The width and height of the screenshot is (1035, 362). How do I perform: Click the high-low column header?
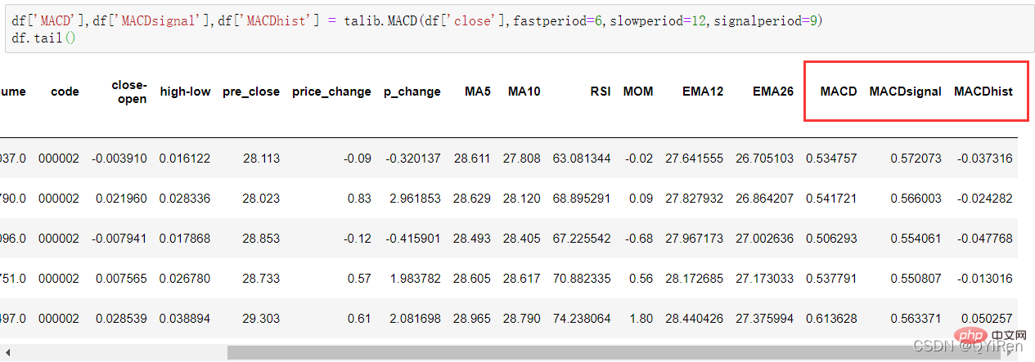(x=185, y=92)
